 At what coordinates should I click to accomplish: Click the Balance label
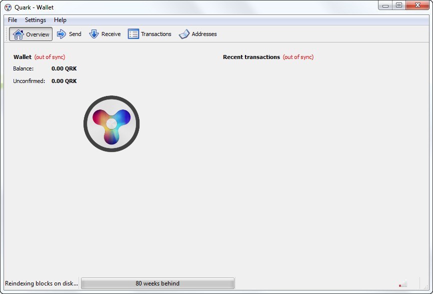23,68
